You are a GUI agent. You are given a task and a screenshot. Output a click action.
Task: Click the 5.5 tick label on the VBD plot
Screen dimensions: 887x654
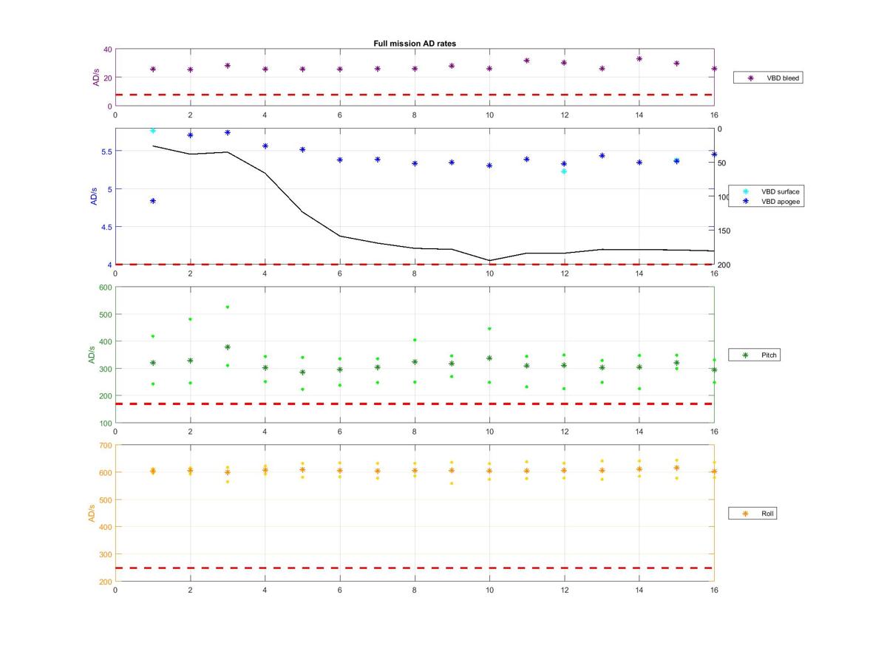pyautogui.click(x=105, y=151)
